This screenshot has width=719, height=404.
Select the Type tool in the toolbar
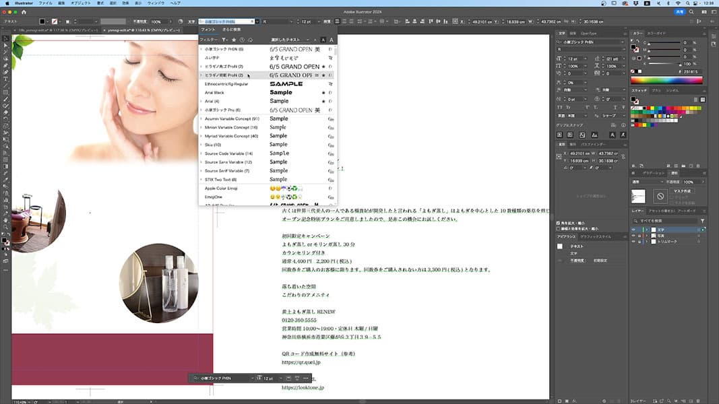tap(5, 79)
